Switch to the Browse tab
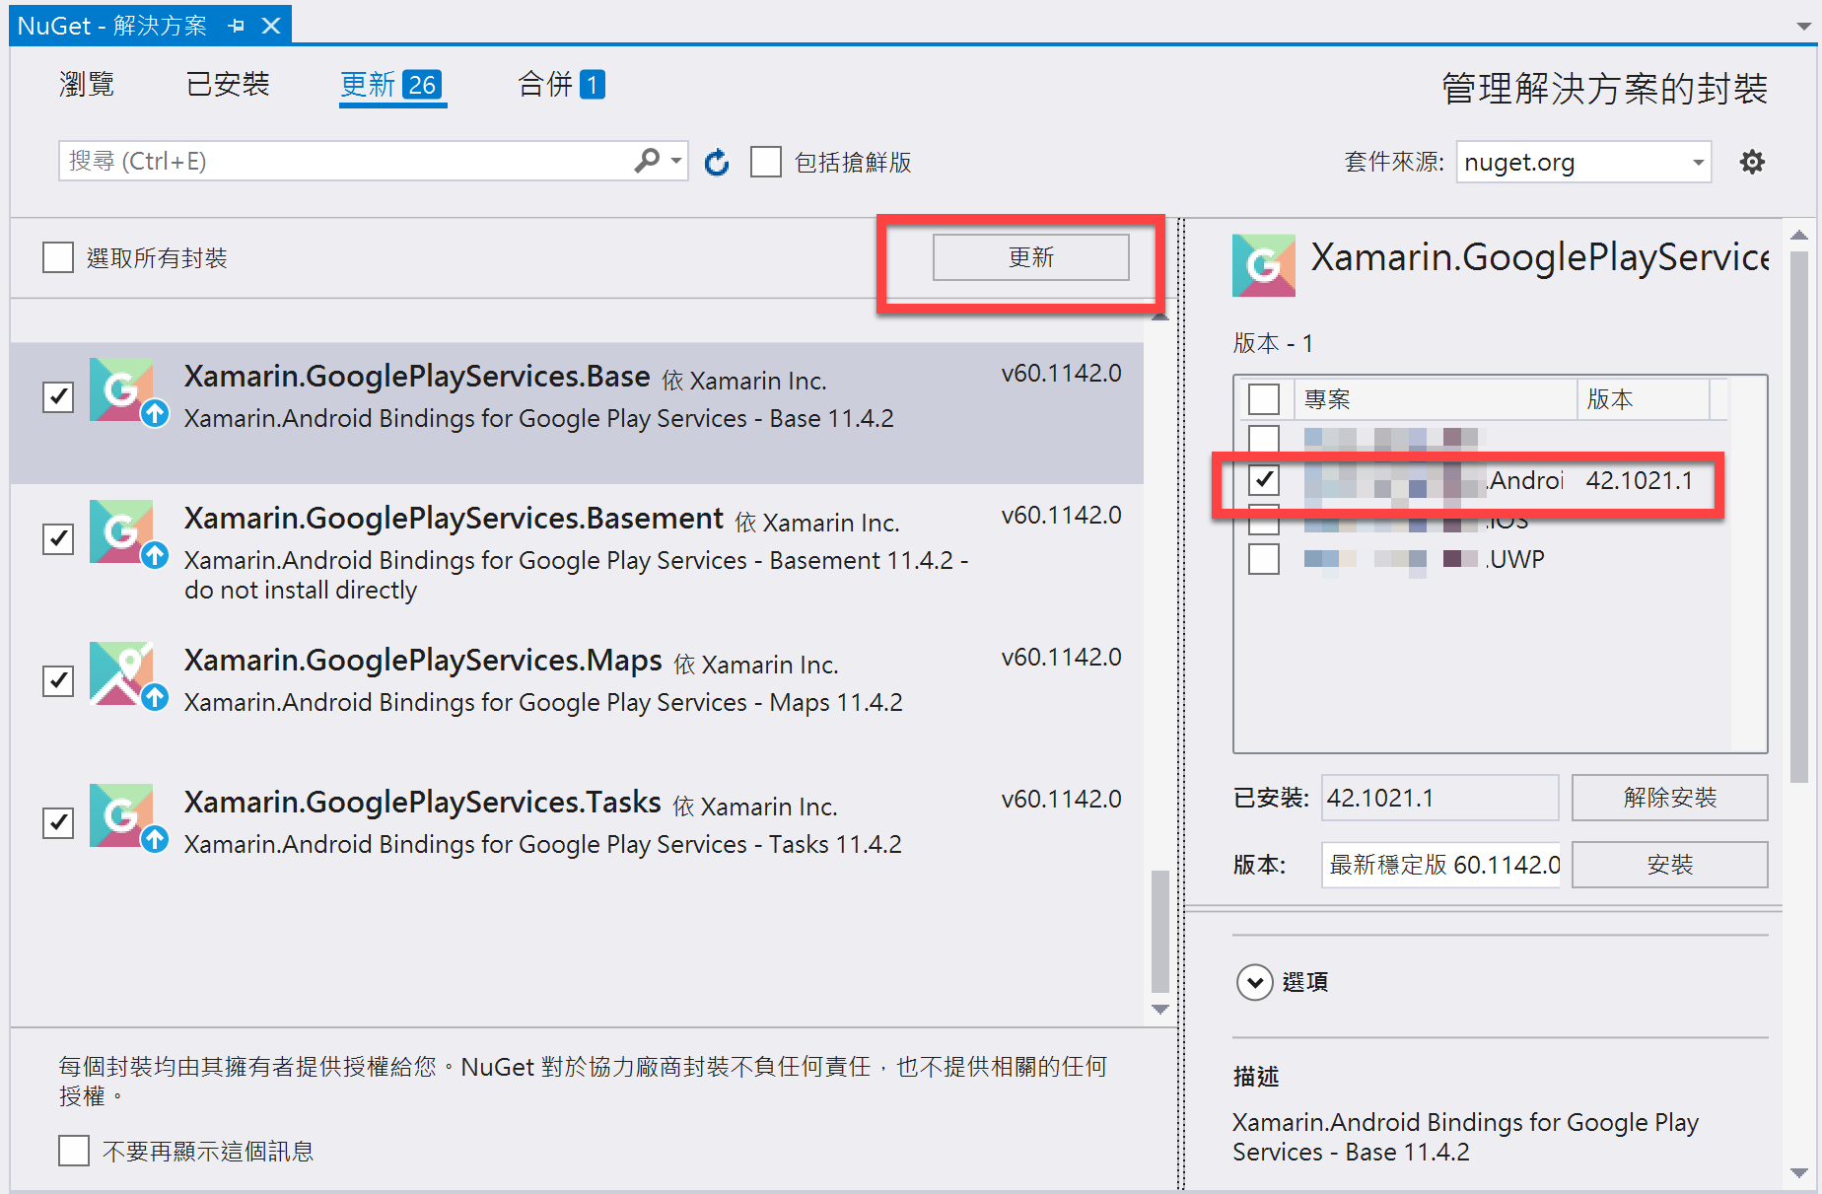Screen dimensions: 1822x1194 [x=87, y=85]
